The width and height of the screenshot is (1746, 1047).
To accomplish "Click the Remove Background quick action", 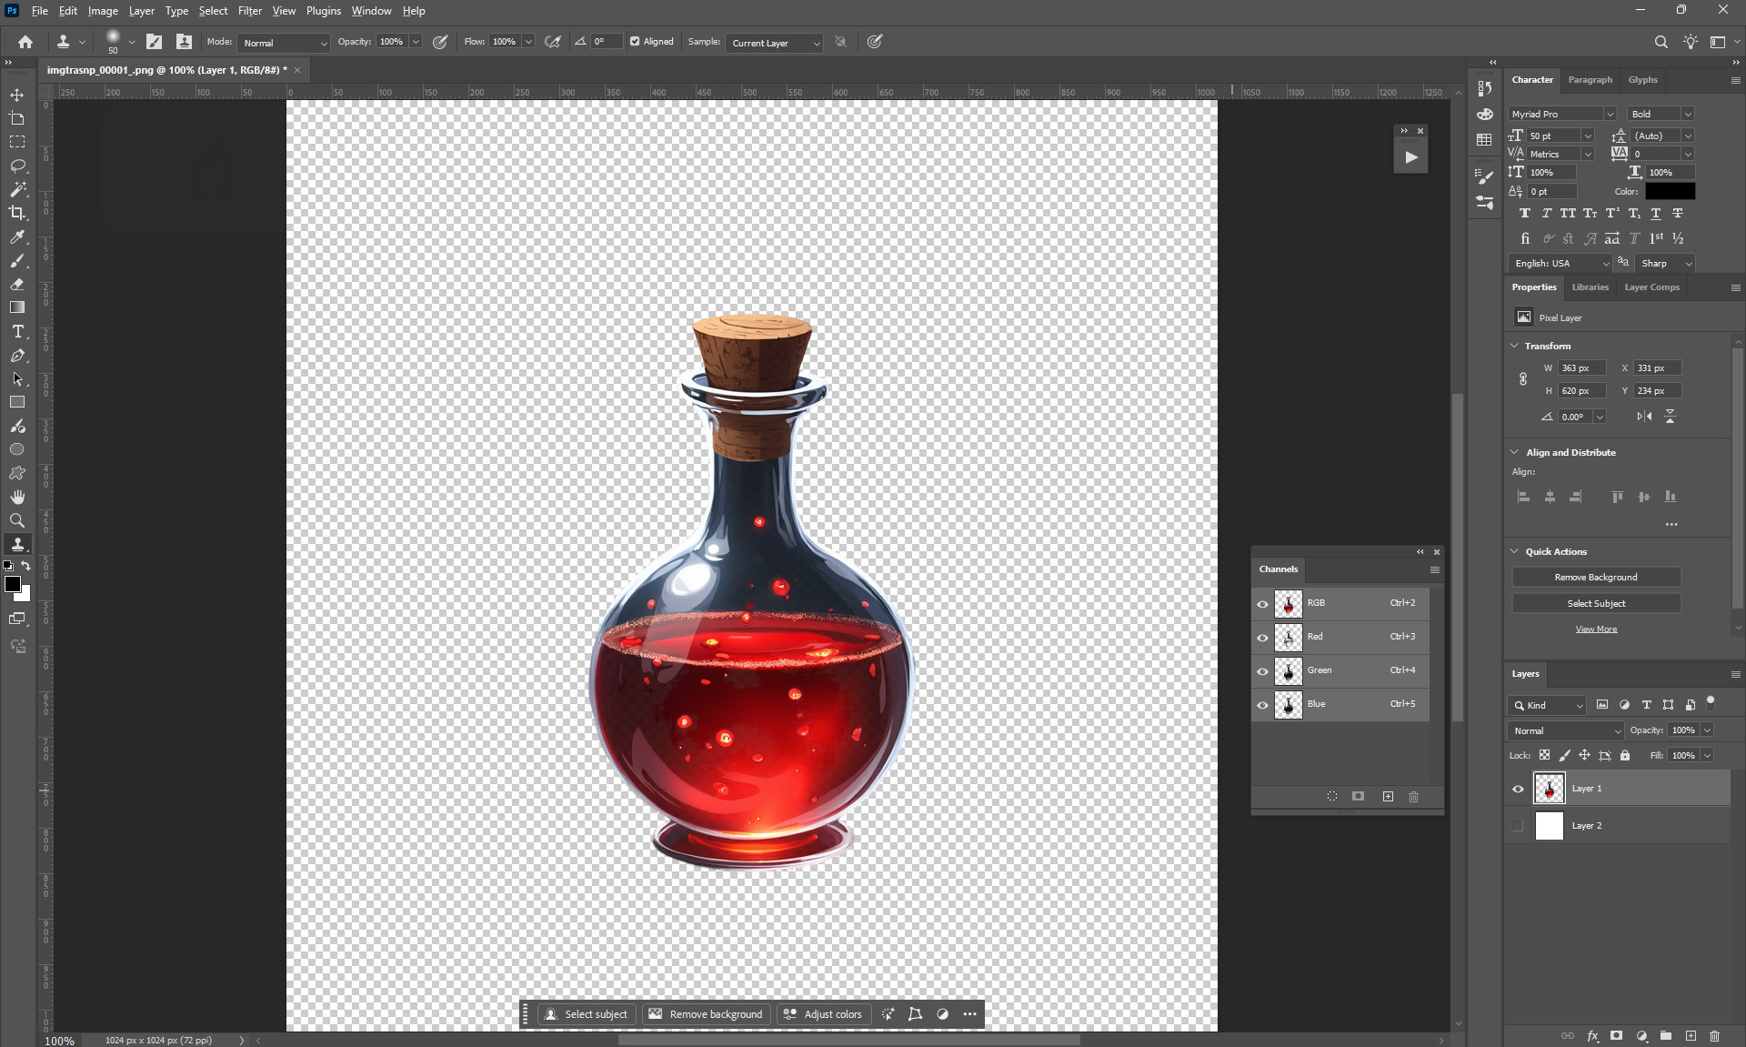I will pyautogui.click(x=1596, y=578).
